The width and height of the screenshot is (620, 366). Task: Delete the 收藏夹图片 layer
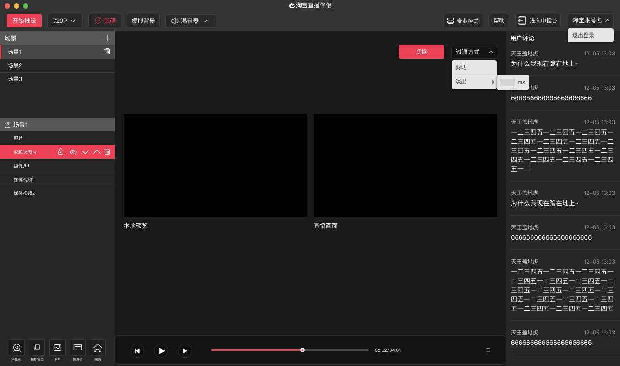coord(107,152)
